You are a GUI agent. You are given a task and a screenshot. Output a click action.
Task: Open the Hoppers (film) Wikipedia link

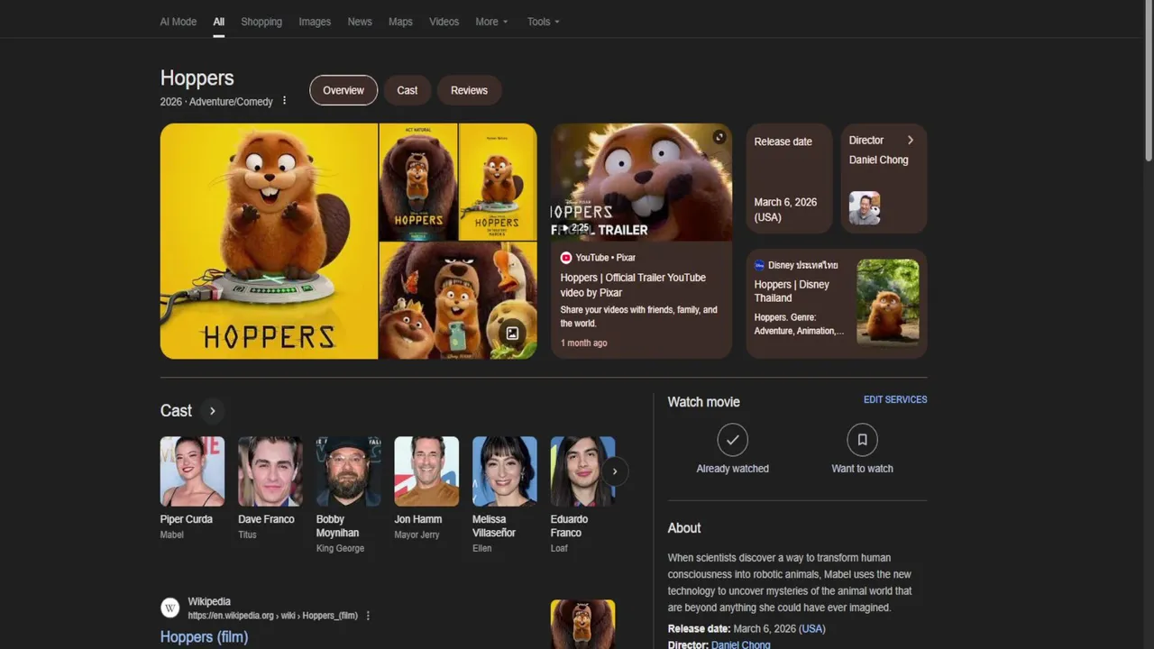204,636
